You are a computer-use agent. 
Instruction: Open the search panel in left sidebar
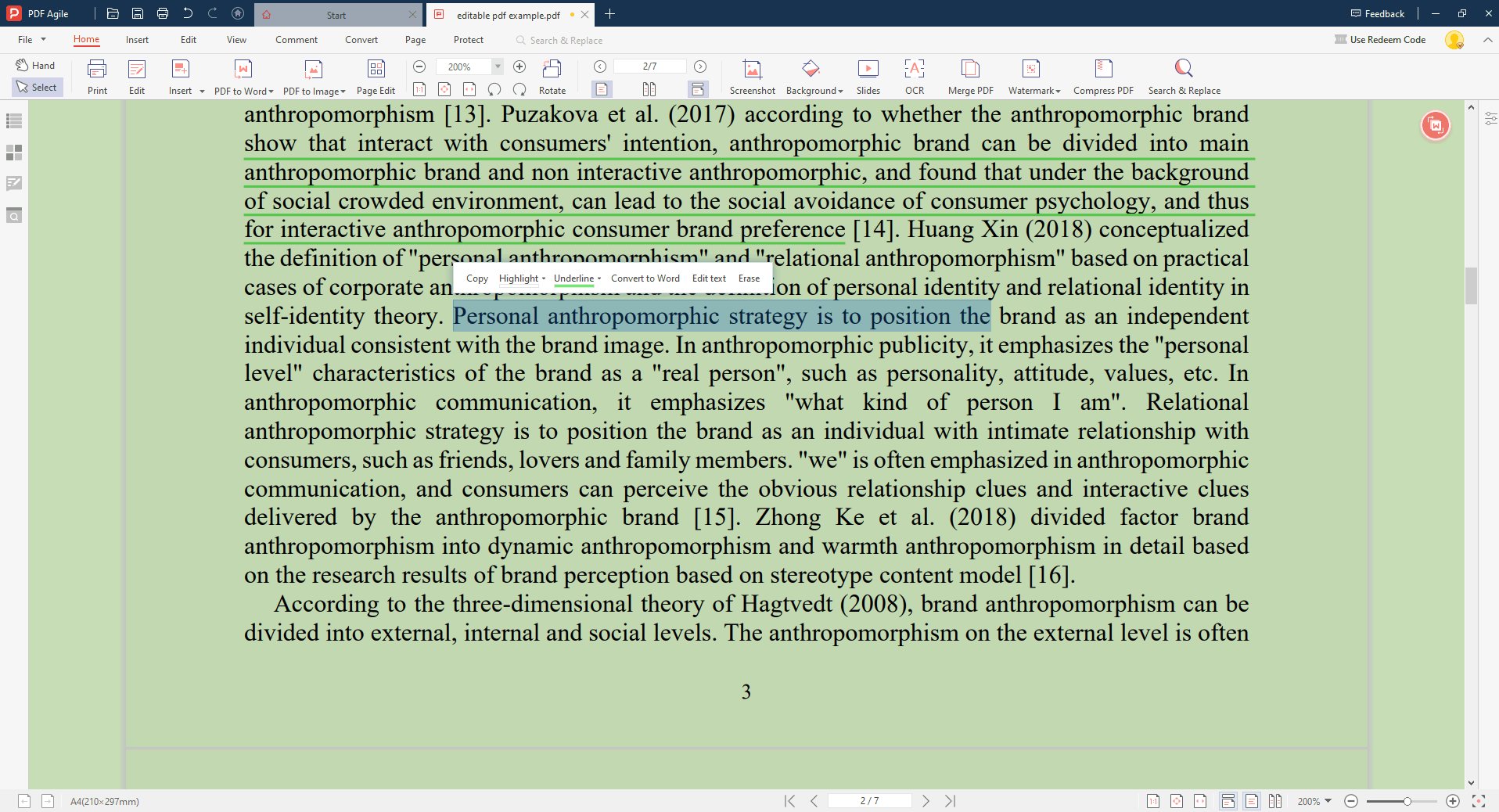[14, 215]
